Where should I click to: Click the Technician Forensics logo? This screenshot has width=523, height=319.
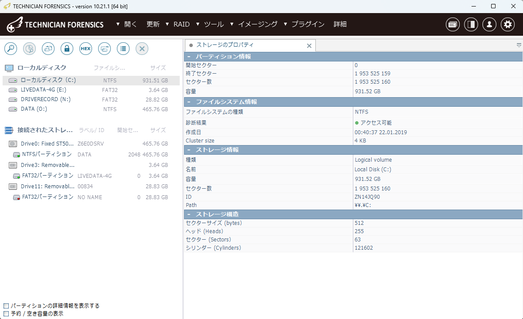pyautogui.click(x=55, y=24)
